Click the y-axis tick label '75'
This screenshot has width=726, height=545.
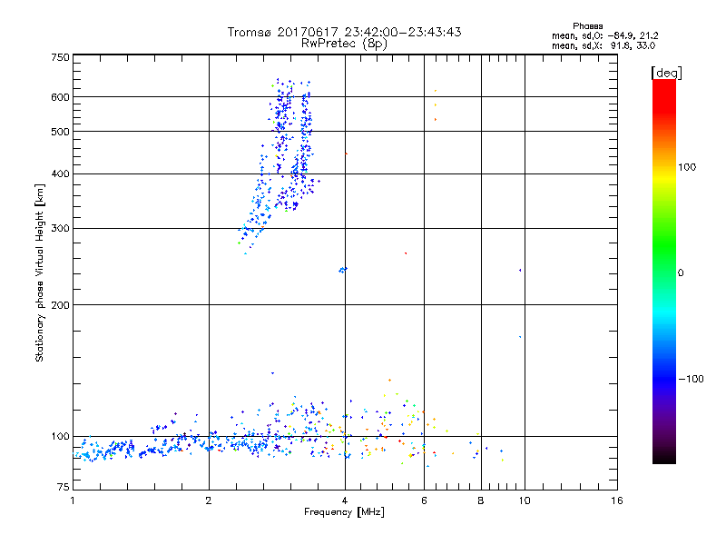(64, 487)
